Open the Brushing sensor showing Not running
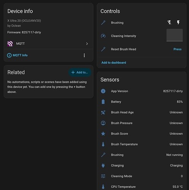 142,155
